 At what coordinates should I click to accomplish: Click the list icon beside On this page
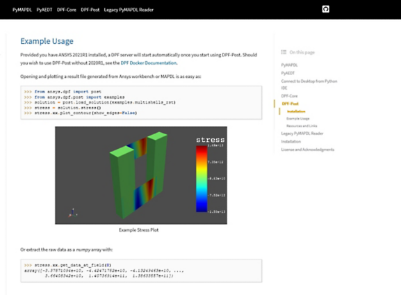point(284,52)
